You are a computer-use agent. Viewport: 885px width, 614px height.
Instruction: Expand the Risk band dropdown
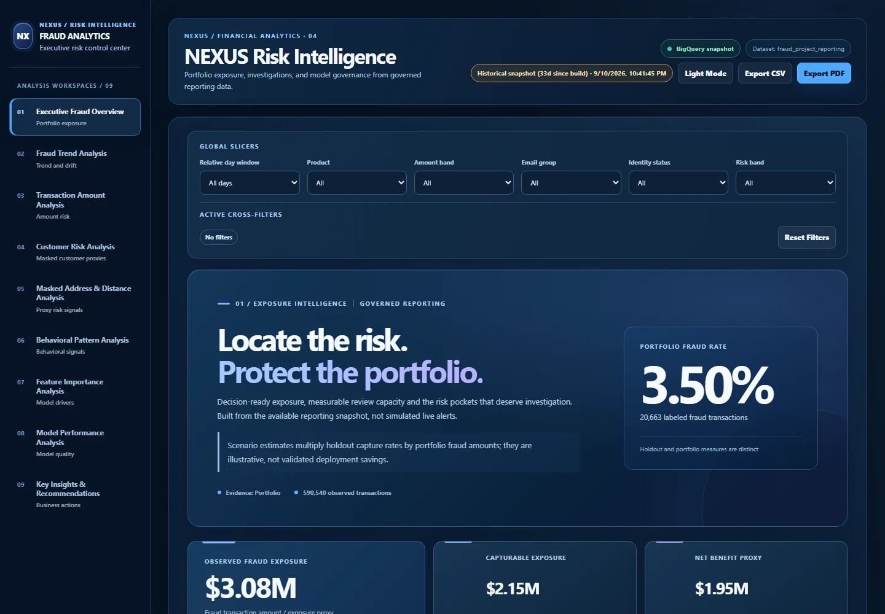[x=785, y=183]
